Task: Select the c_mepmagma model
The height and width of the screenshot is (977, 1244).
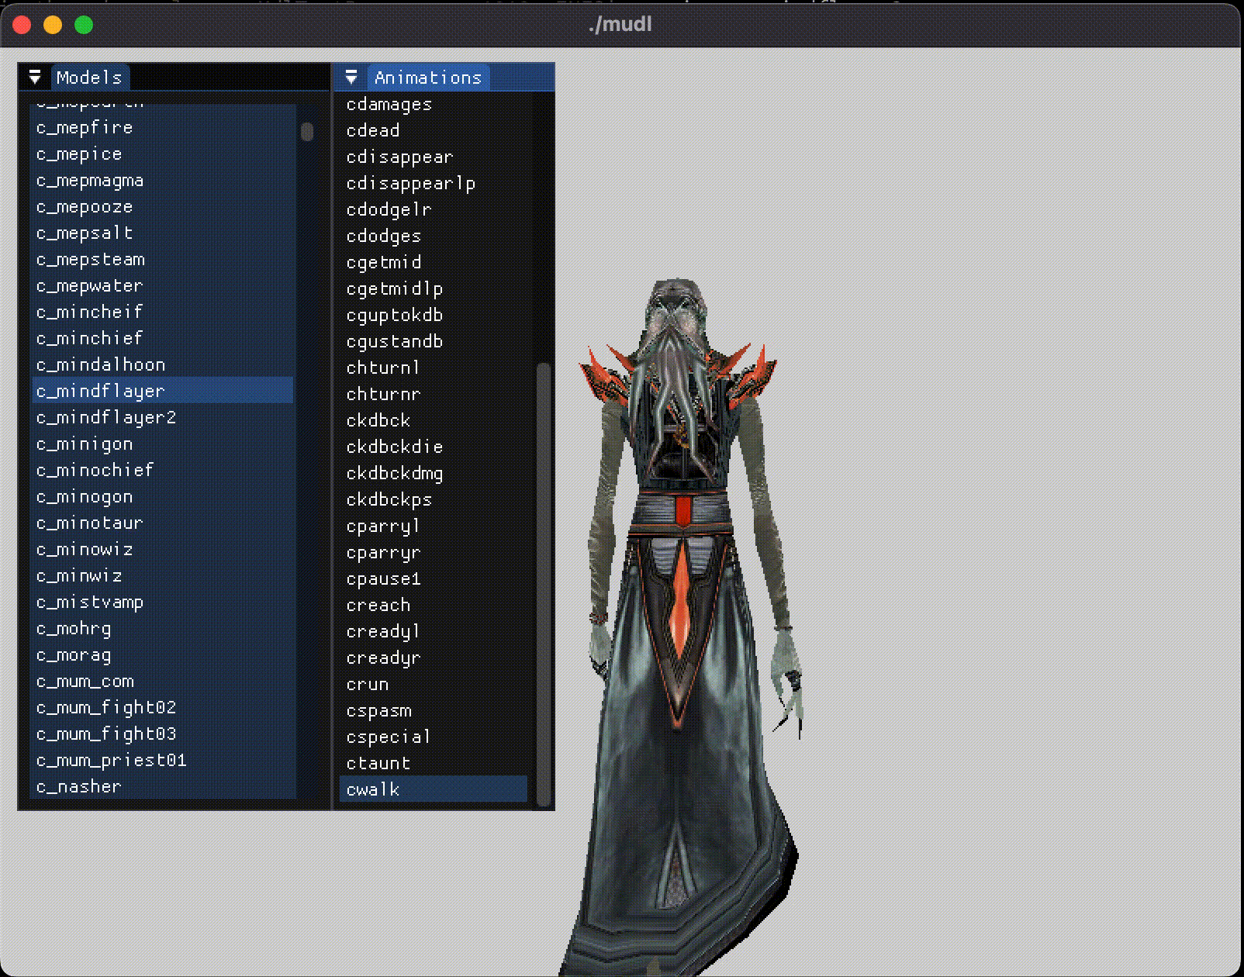Action: pos(163,180)
